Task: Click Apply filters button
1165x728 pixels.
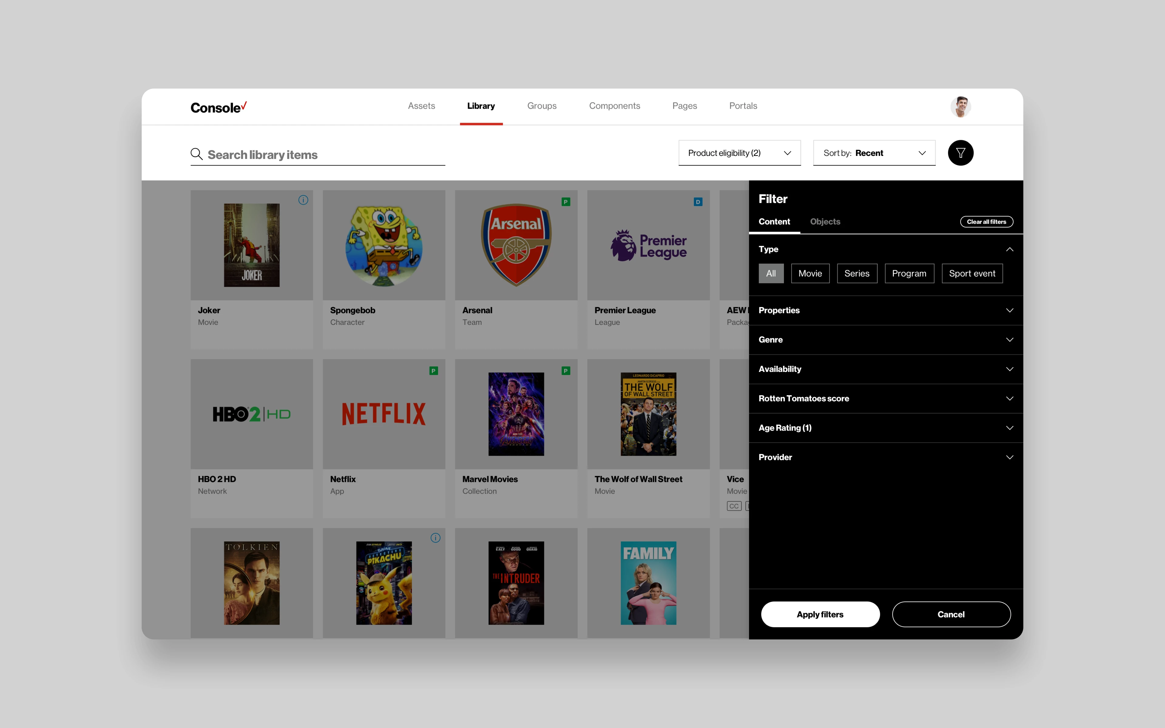Action: [820, 614]
